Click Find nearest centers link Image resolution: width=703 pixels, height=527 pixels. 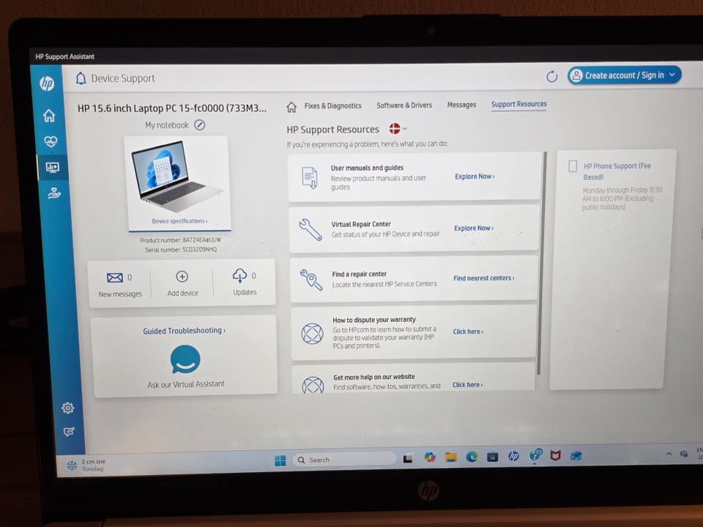tap(483, 278)
